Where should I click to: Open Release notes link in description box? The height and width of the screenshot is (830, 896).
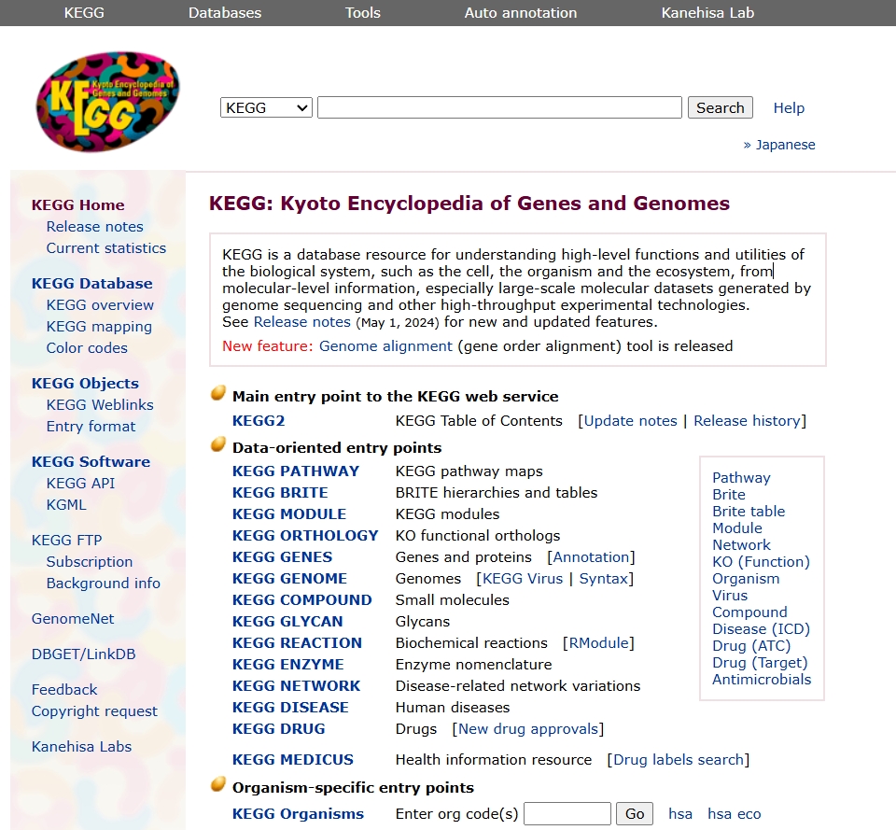(x=301, y=322)
